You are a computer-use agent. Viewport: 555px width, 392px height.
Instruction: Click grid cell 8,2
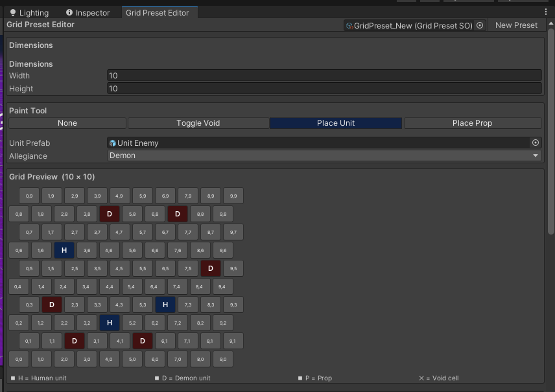200,323
